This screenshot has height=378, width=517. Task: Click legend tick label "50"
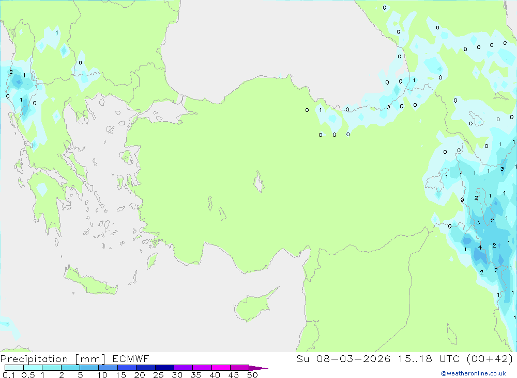(x=252, y=375)
